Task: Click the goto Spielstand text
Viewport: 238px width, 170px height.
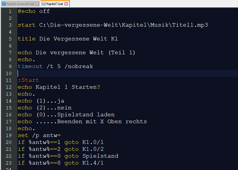Action: 91,156
